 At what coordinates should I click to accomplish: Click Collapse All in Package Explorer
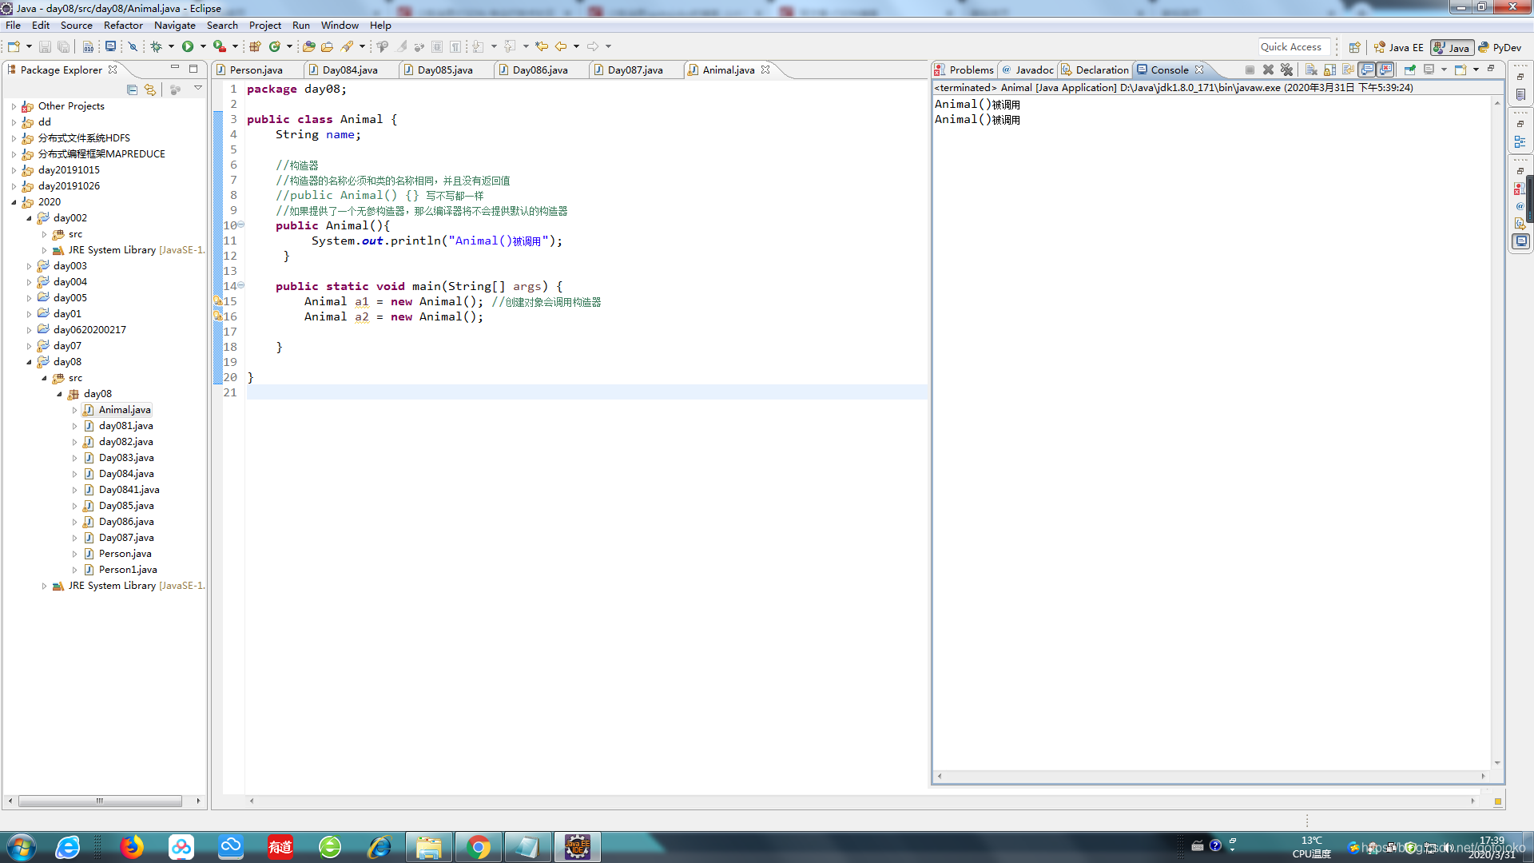click(x=132, y=89)
